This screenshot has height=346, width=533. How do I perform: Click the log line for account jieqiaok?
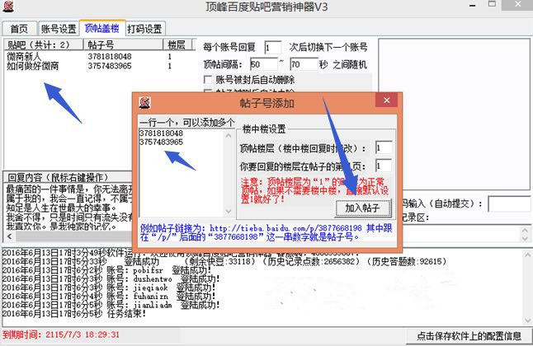[109, 288]
